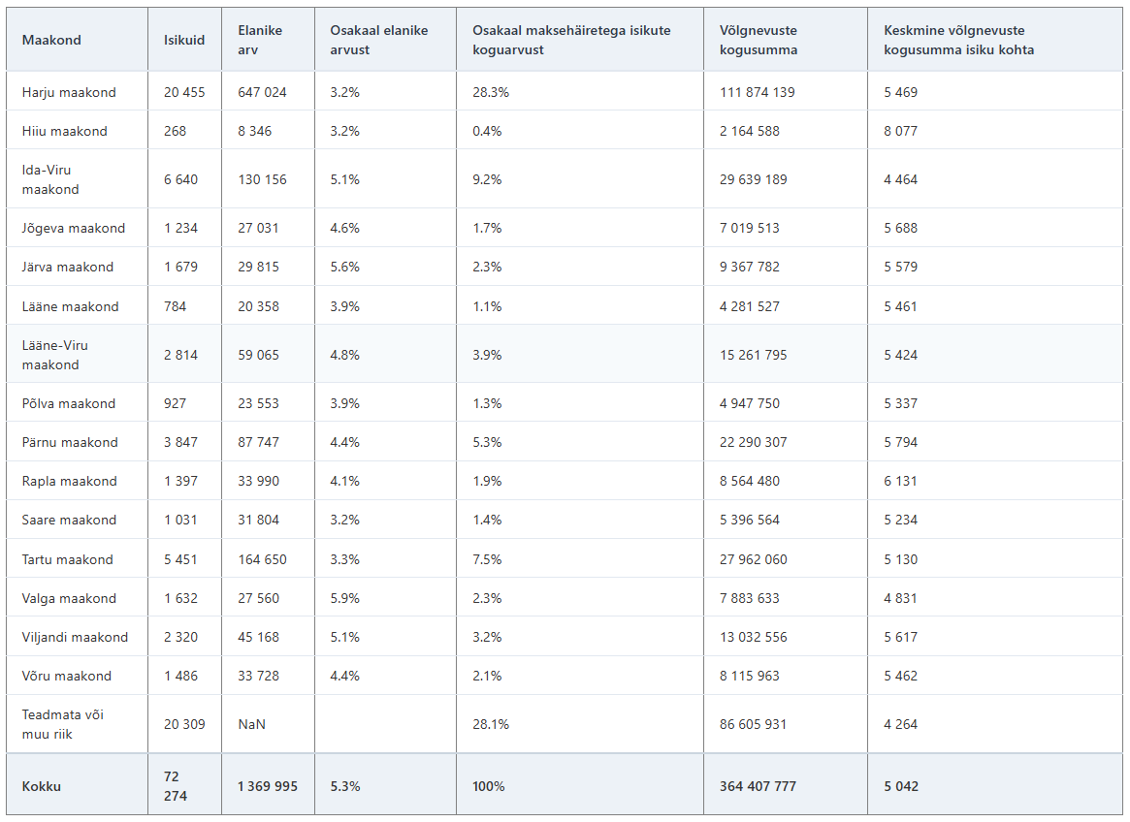Select the Keskmine võlgnevuste kogusumma header
Image resolution: width=1130 pixels, height=822 pixels.
point(958,40)
